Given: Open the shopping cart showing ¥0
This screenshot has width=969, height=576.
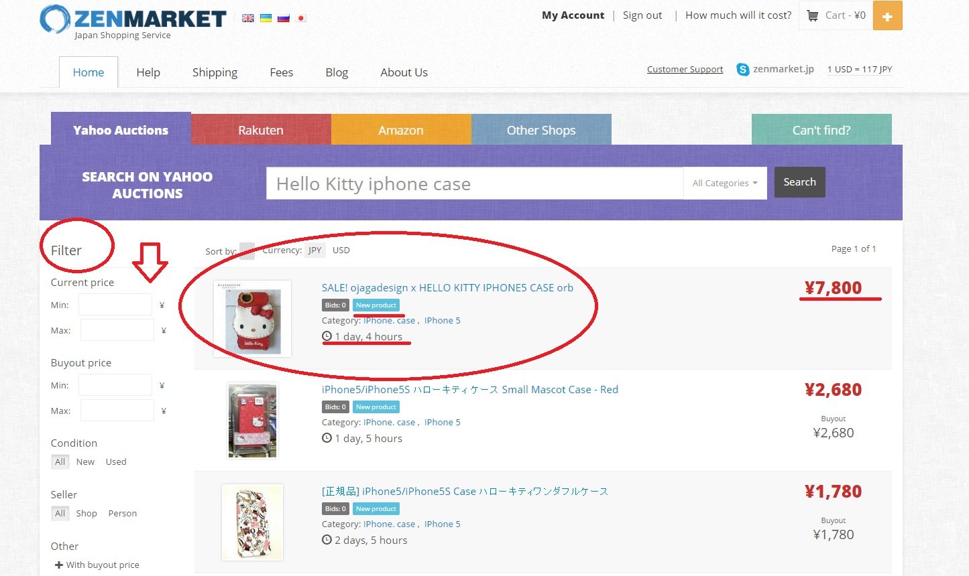Looking at the screenshot, I should tap(836, 15).
